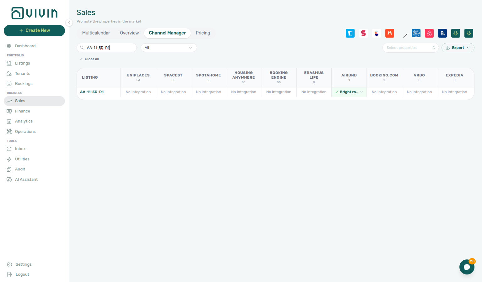The height and width of the screenshot is (282, 482).
Task: Click the search magnifier icon
Action: [x=82, y=48]
